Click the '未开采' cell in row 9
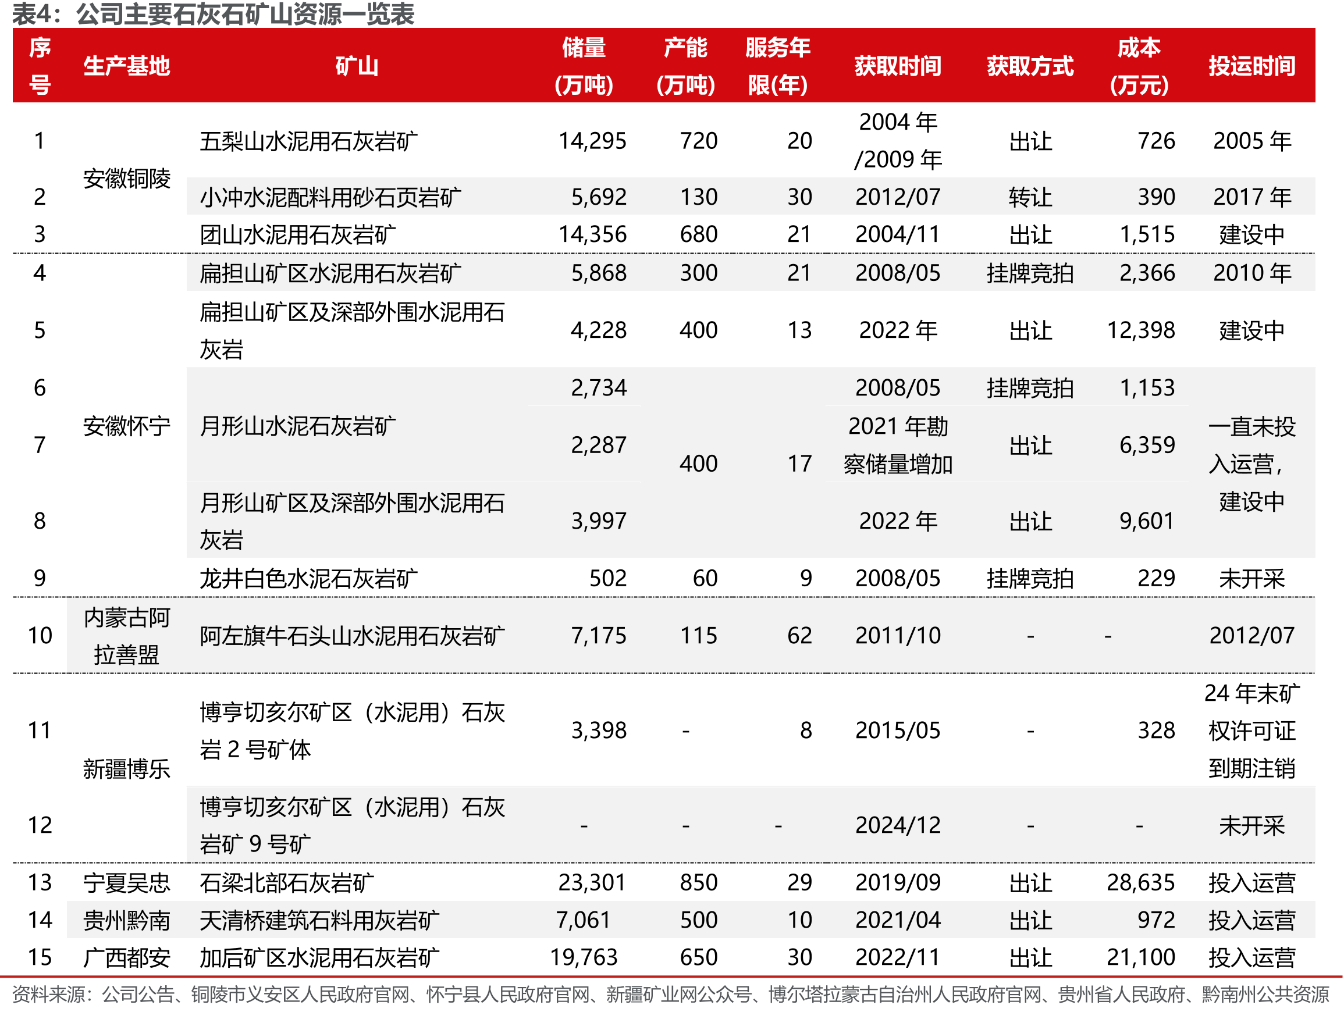Viewport: 1344px width, 1012px height. click(x=1251, y=578)
